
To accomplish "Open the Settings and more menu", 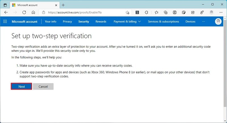I will (221, 12).
